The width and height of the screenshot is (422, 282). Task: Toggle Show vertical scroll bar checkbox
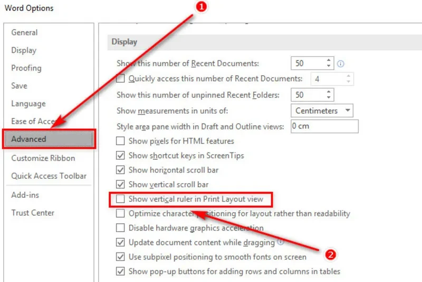[x=120, y=184]
